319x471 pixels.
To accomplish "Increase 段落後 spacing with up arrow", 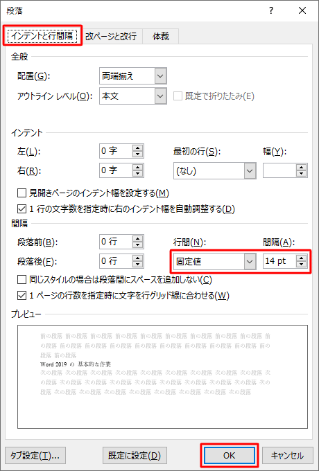I will click(138, 258).
